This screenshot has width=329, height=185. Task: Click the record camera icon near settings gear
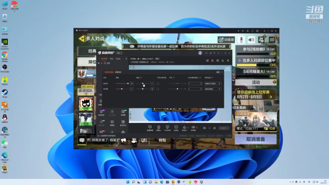204,128
